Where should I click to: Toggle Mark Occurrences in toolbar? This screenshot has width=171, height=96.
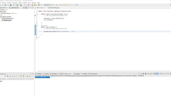(x=48, y=5)
